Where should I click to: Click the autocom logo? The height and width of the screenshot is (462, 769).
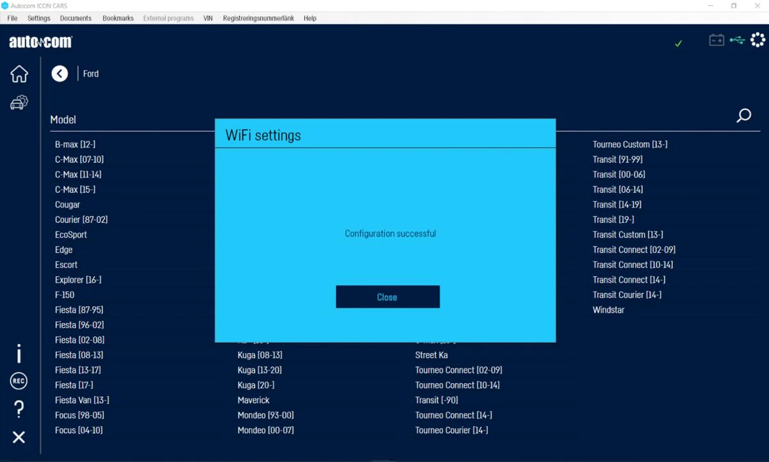coord(40,42)
